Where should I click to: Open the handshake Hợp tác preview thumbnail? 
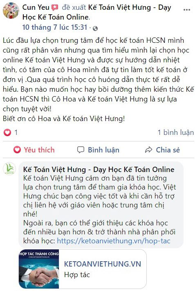click(39, 269)
